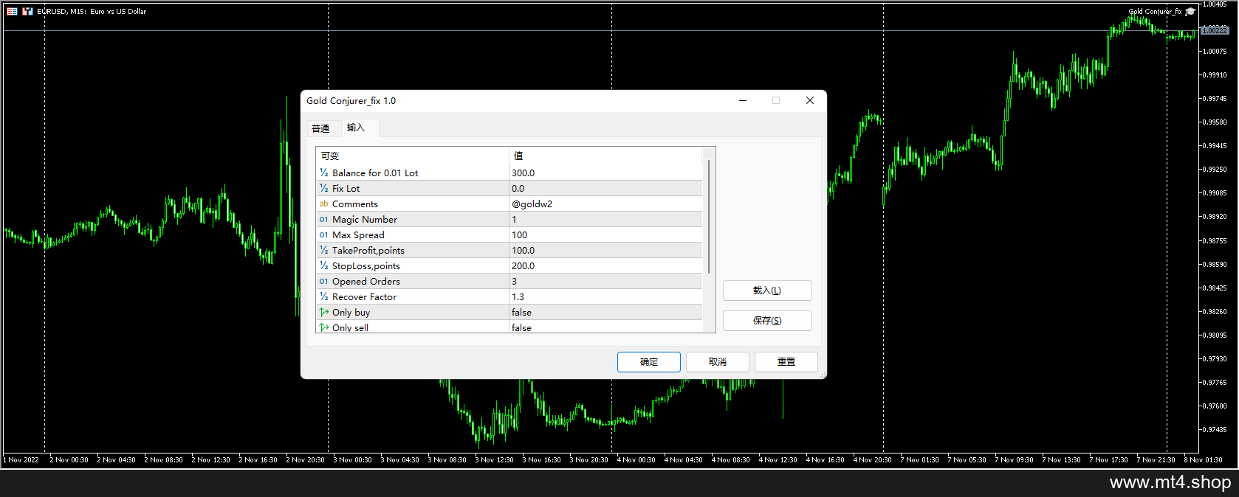Close the Gold Conjurer_fix 1.0 dialog
This screenshot has height=497, width=1239.
[810, 100]
